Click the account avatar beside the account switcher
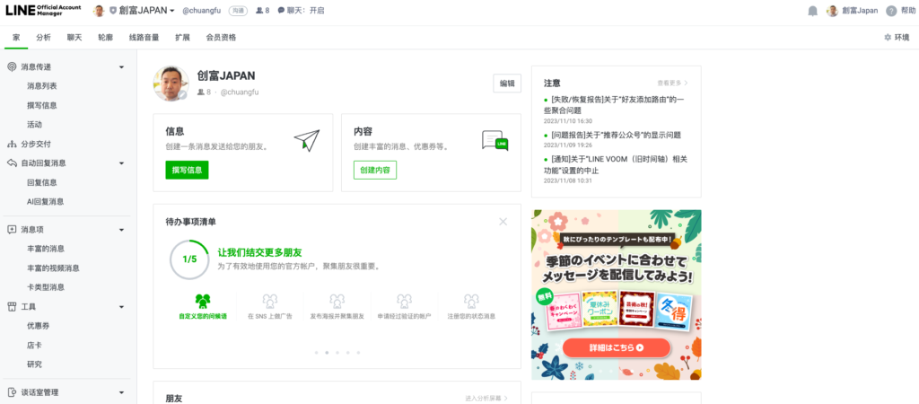 coord(99,11)
